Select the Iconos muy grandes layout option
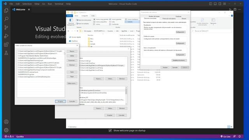 click(x=101, y=19)
